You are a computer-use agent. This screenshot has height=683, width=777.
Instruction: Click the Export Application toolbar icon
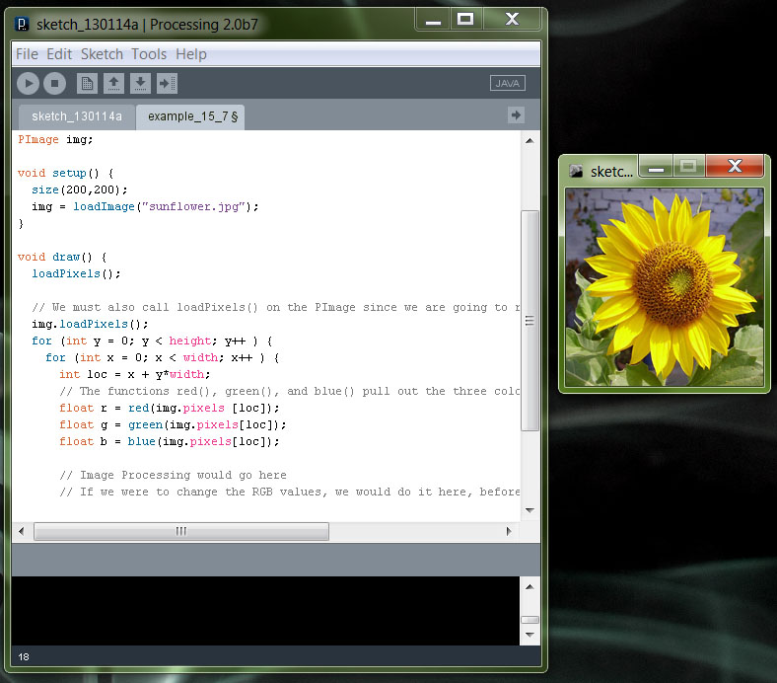click(x=167, y=84)
